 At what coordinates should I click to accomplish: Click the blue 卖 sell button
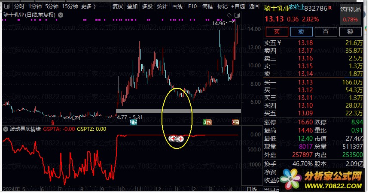pyautogui.click(x=301, y=32)
